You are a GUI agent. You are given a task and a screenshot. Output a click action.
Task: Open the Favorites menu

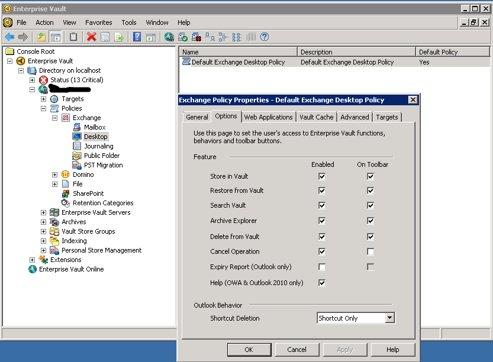pos(99,22)
